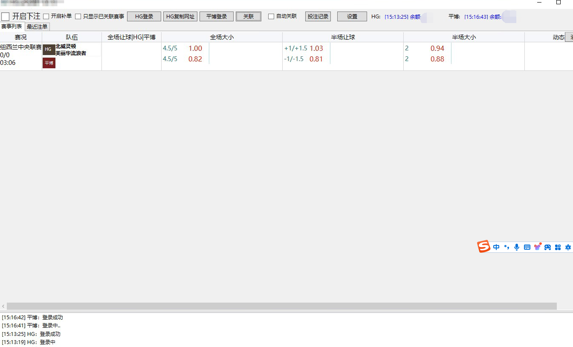The image size is (573, 347).
Task: Click the horizontal scrollbar track
Action: (x=281, y=306)
